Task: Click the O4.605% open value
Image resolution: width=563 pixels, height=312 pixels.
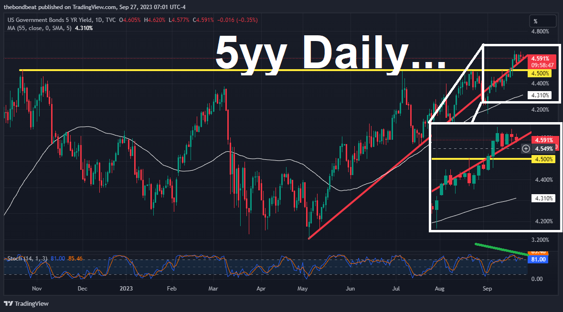Action: [130, 20]
